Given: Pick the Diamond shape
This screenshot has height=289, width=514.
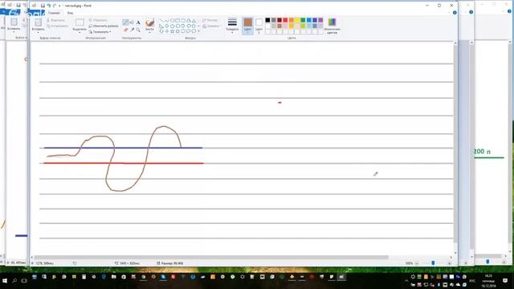Looking at the screenshot, I should 167,26.
